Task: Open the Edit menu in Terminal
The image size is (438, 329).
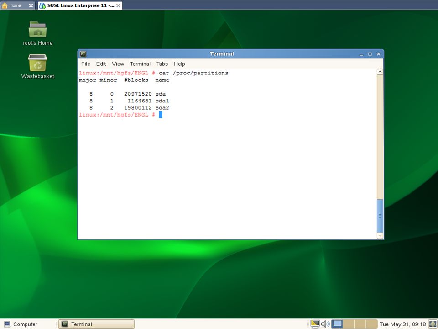Action: [101, 64]
